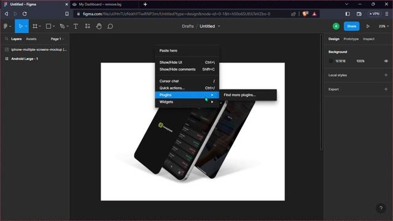The image size is (393, 221).
Task: Select Cursor chat menu item
Action: (187, 81)
